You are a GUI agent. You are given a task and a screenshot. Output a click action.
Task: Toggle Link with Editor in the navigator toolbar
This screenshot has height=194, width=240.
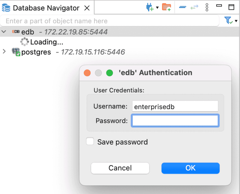(194, 7)
